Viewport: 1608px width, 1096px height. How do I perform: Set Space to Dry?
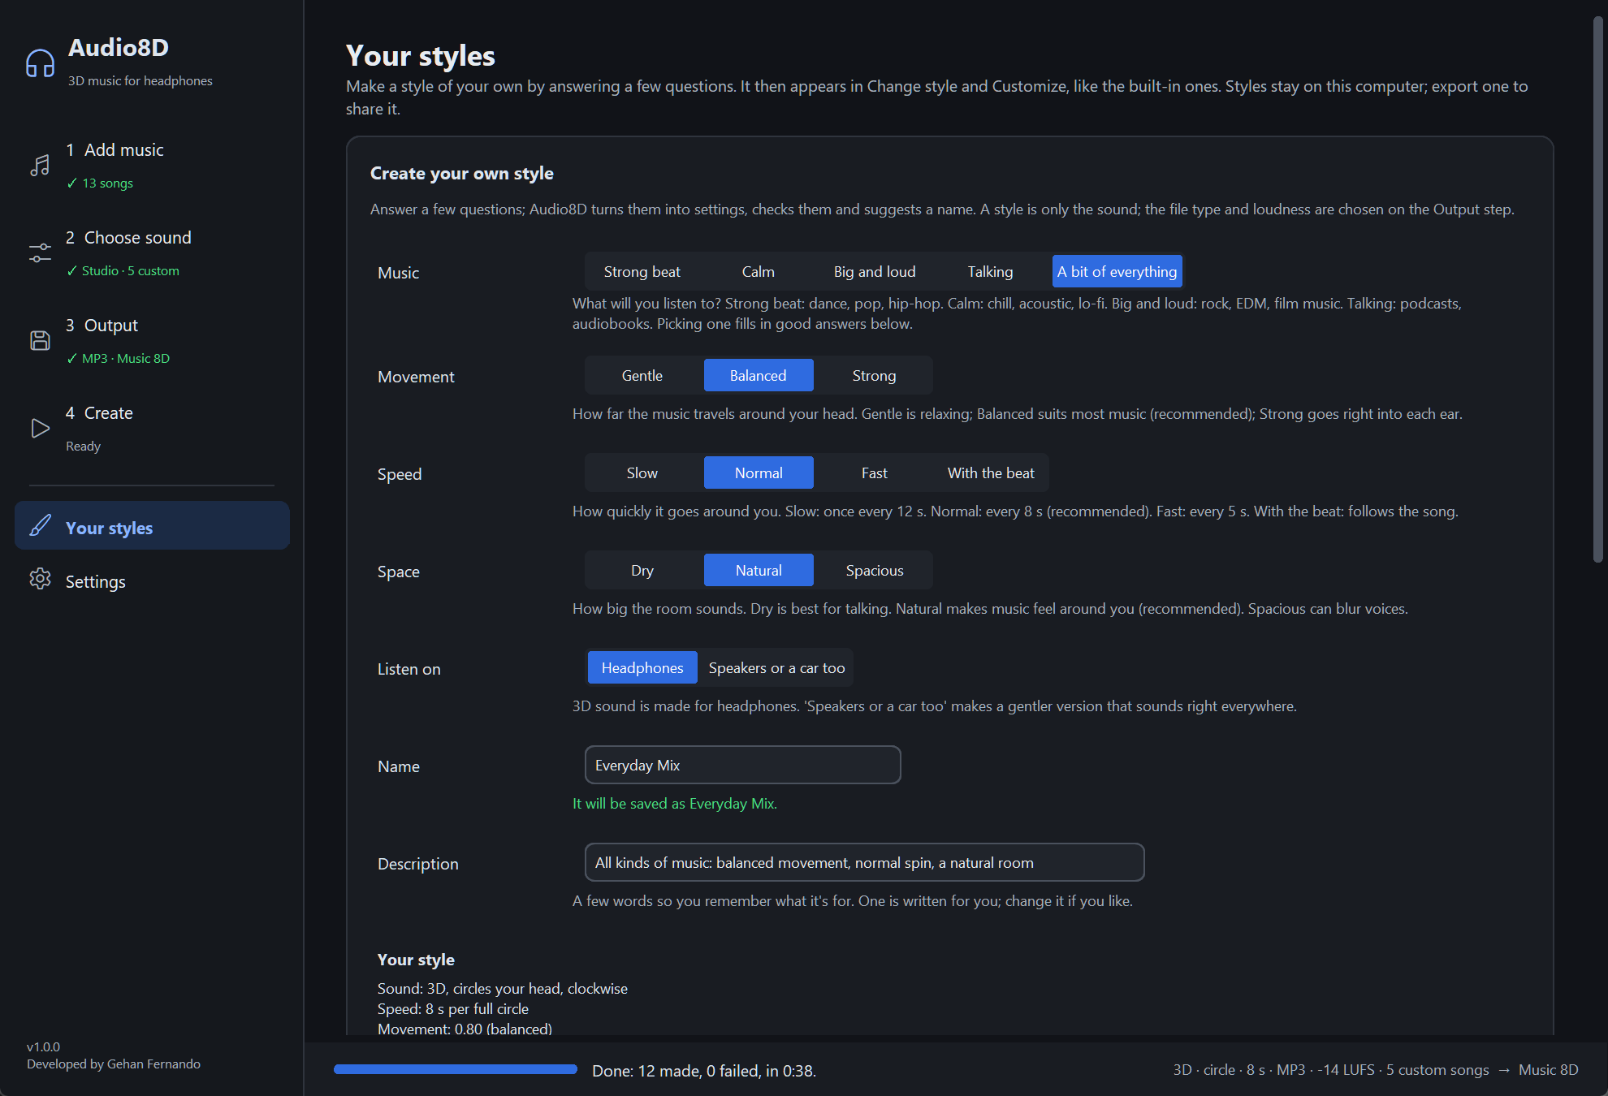pos(642,571)
